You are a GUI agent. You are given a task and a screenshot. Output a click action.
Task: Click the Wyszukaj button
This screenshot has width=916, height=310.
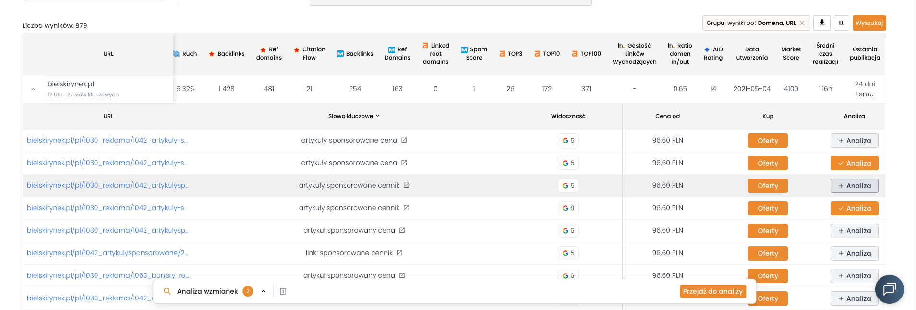point(869,23)
